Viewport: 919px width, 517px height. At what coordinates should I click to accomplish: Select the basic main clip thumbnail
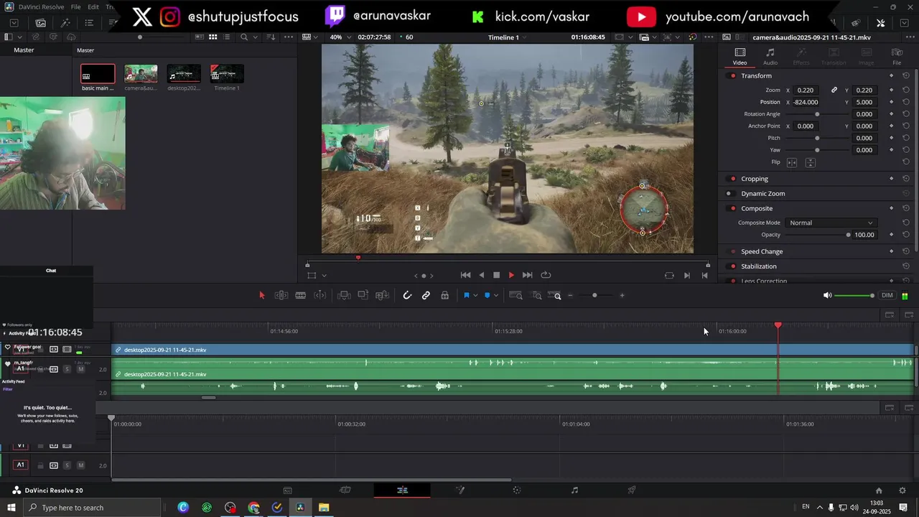click(98, 74)
